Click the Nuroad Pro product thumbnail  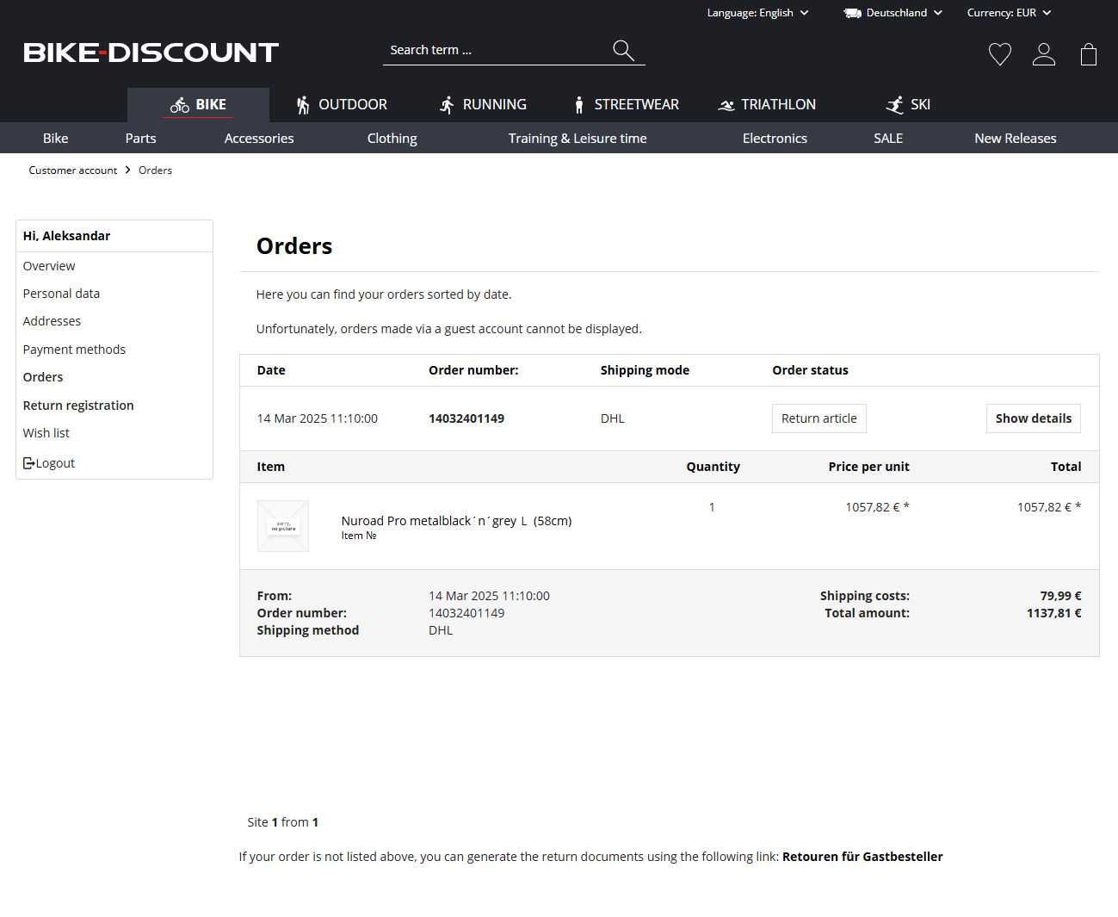click(282, 526)
